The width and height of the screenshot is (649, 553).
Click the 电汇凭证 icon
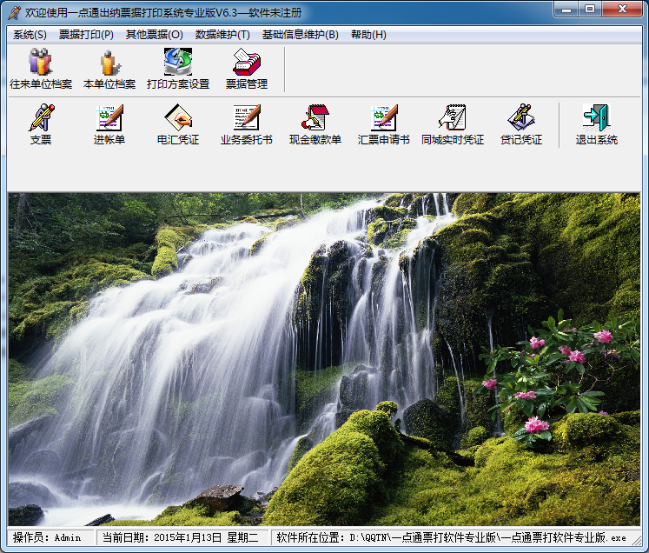click(178, 123)
